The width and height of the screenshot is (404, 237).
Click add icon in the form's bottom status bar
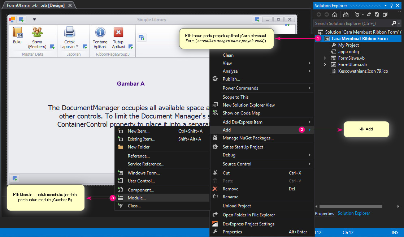pos(15,178)
